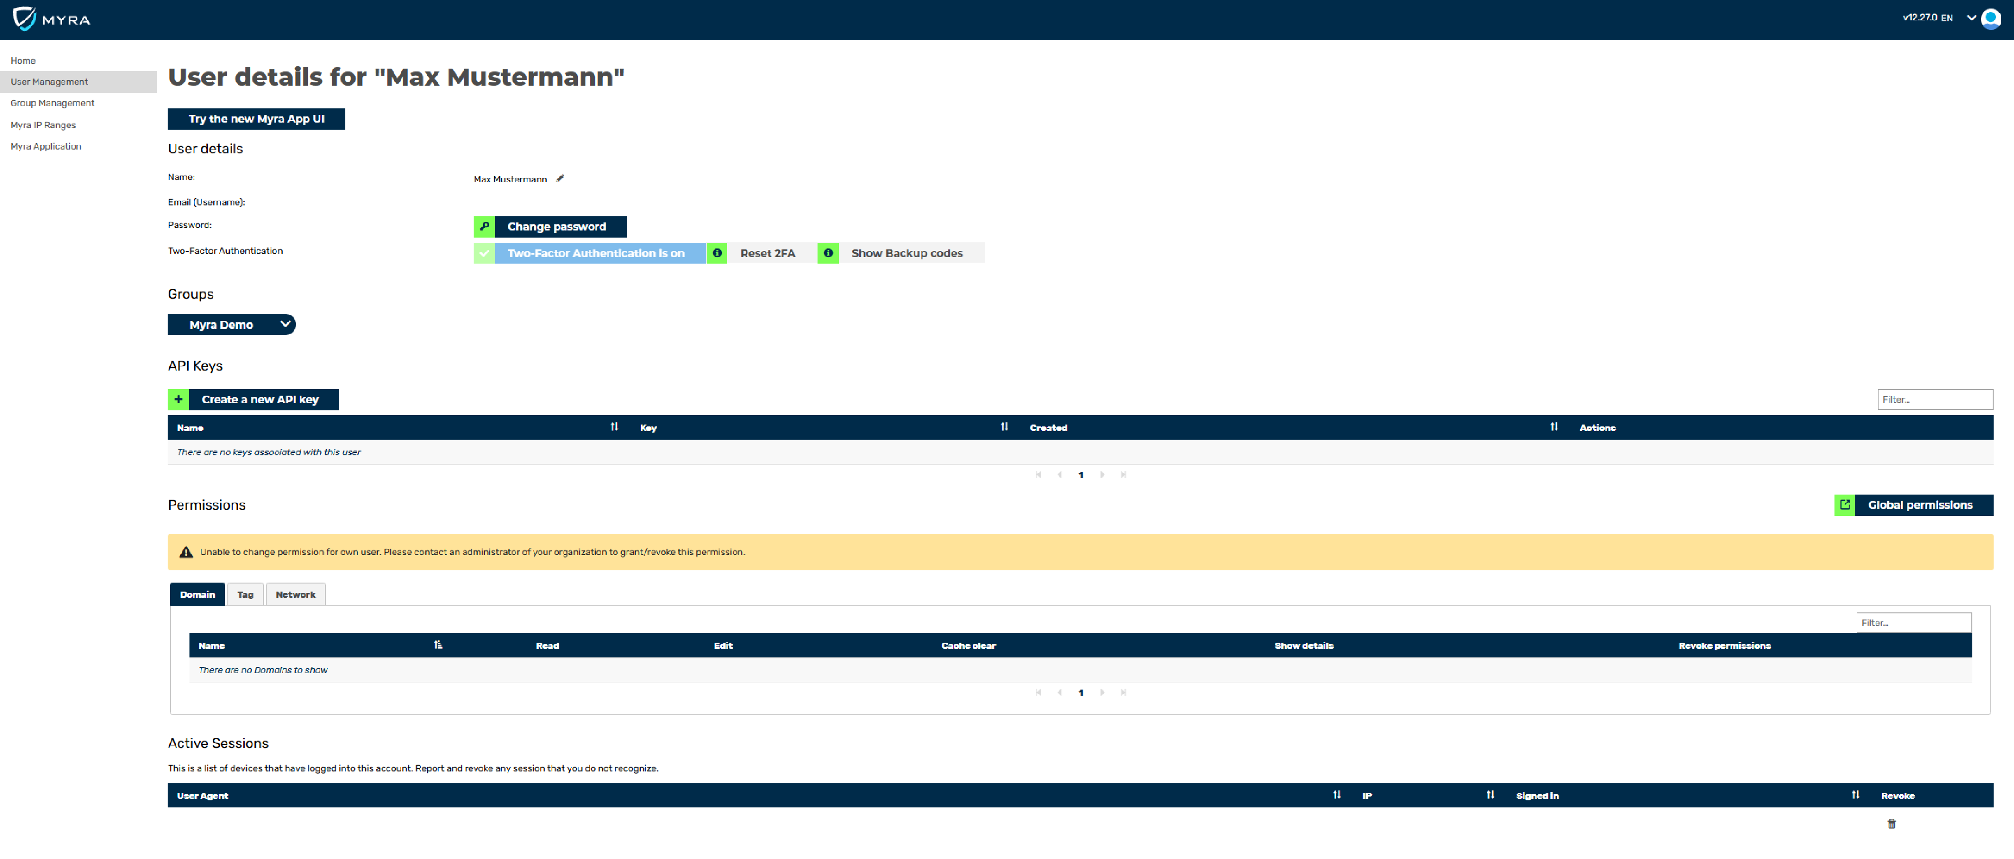Go to first page of Domain permissions table

tap(1038, 692)
